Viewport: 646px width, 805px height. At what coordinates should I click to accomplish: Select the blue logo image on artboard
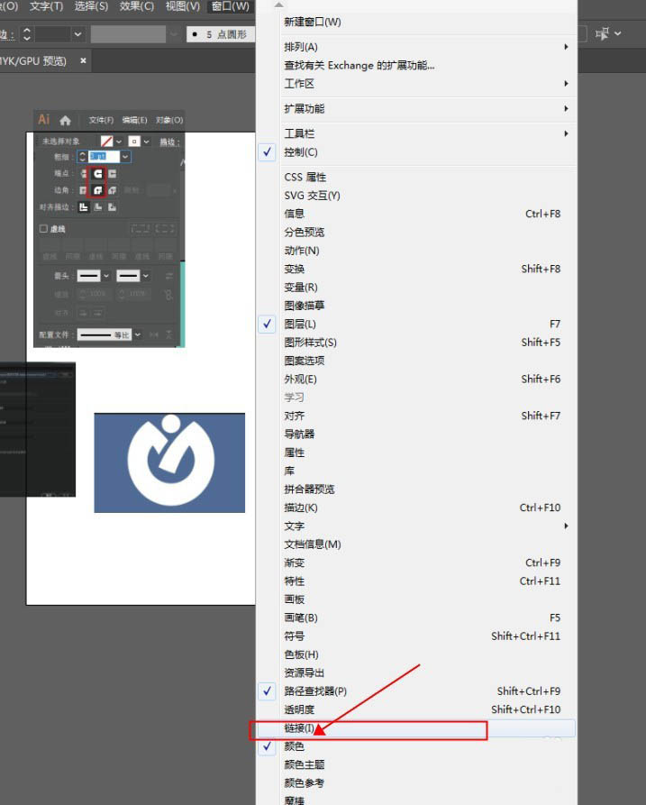pyautogui.click(x=169, y=462)
